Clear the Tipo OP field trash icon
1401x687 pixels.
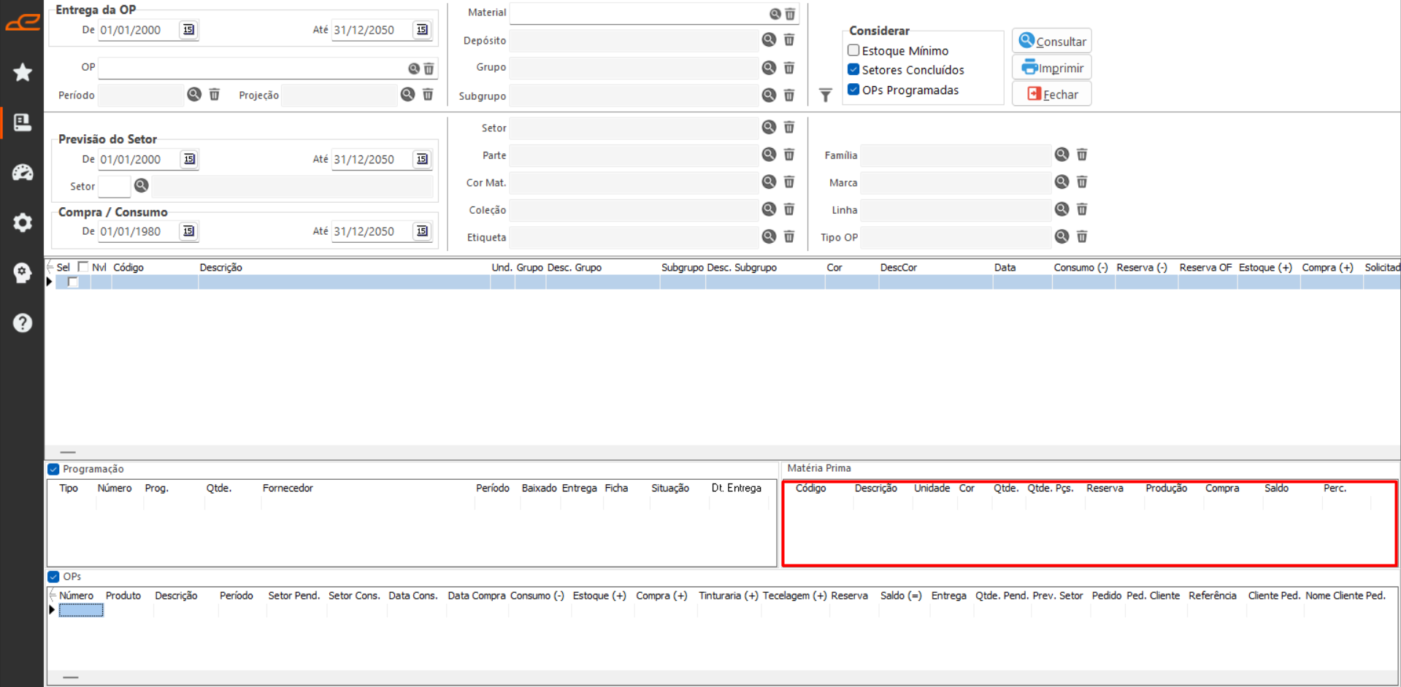[1082, 237]
